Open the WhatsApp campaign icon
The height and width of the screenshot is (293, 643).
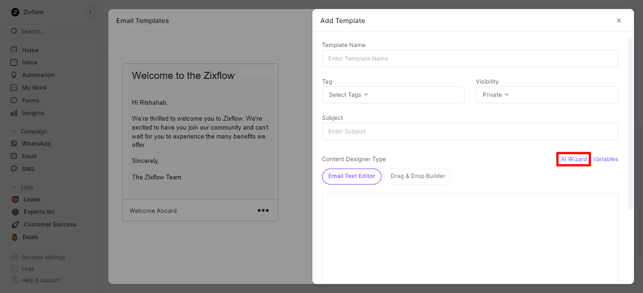pos(14,144)
